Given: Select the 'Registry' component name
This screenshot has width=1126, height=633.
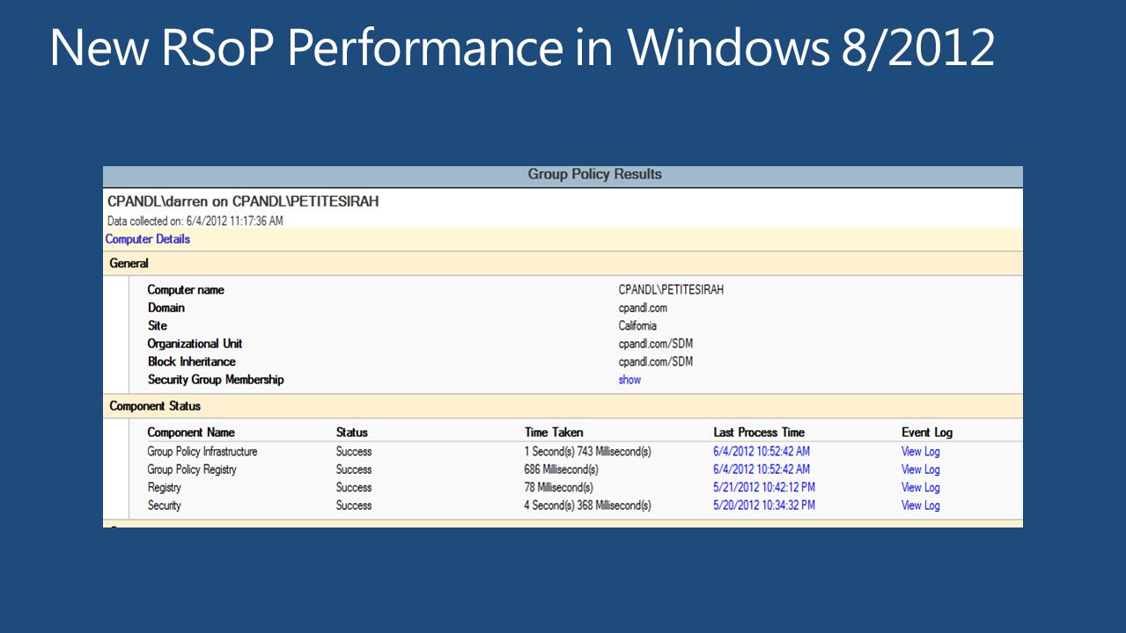Looking at the screenshot, I should pyautogui.click(x=165, y=487).
